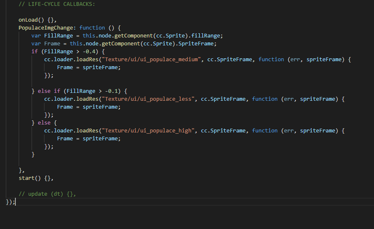The image size is (374, 229).
Task: Click the Frame variable in its var declaration
Action: coord(52,43)
